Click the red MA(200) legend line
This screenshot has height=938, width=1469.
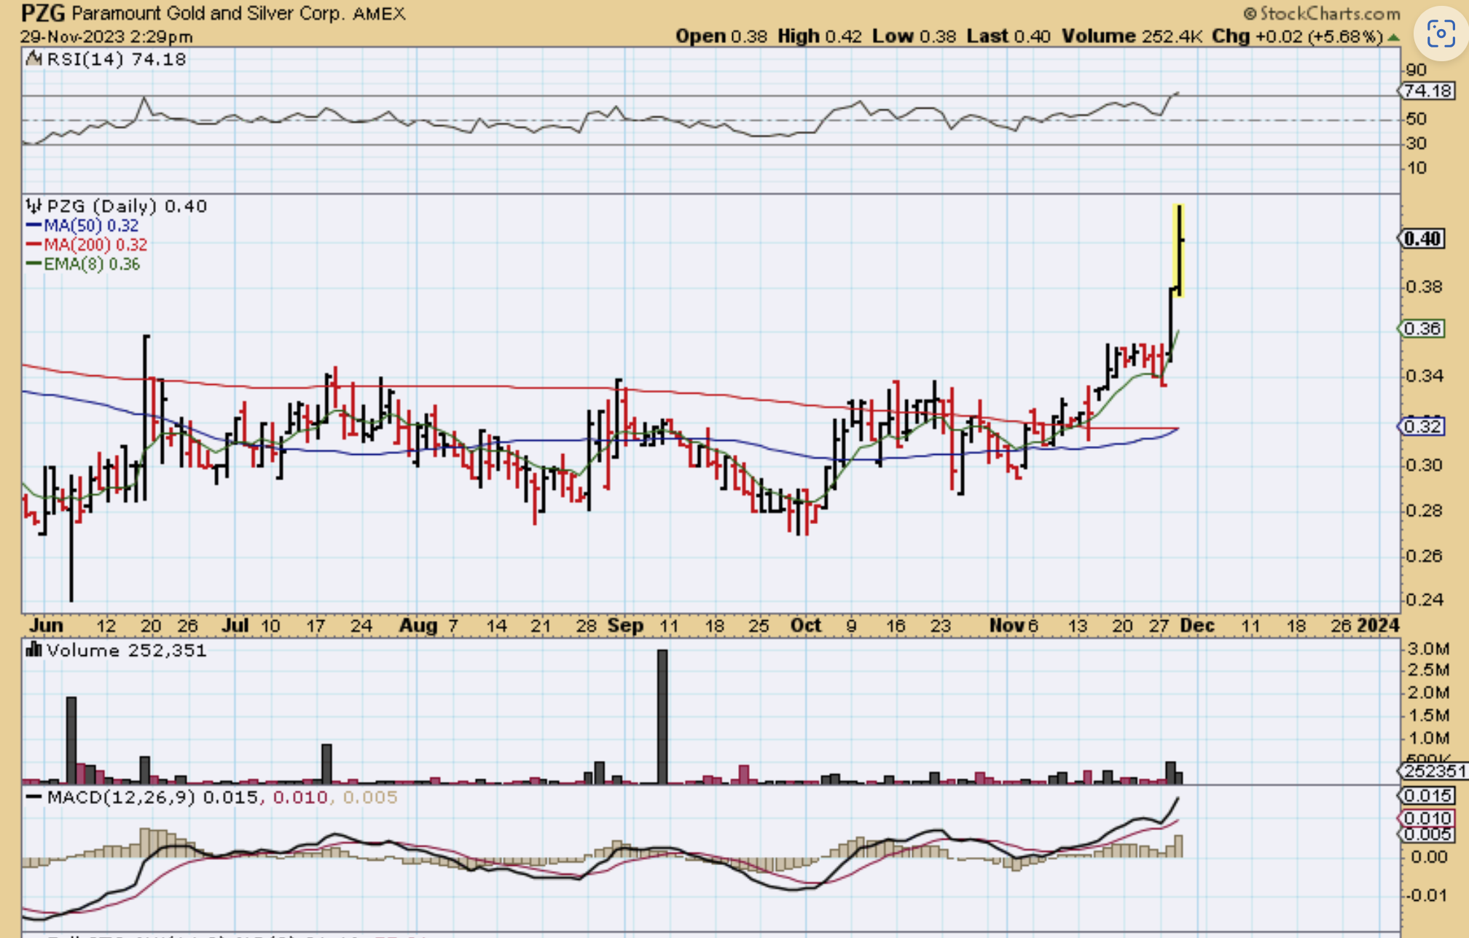coord(34,245)
